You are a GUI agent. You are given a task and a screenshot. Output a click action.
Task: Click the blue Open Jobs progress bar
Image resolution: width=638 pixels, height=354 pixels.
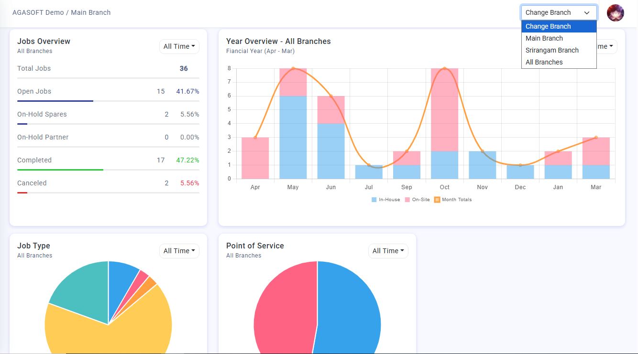point(55,101)
